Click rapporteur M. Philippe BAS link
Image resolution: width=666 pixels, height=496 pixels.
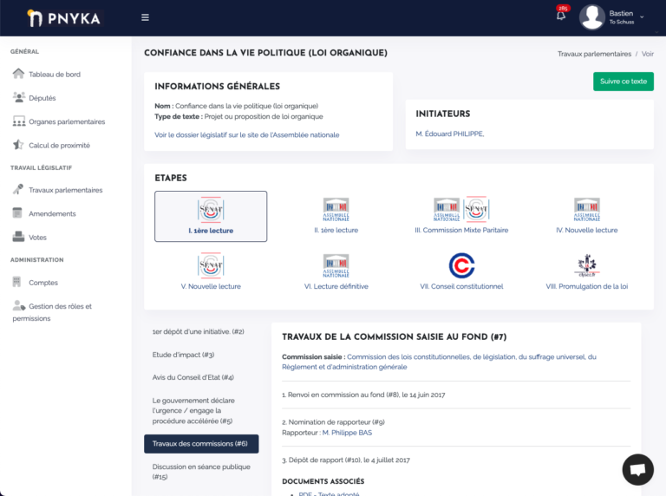(347, 433)
